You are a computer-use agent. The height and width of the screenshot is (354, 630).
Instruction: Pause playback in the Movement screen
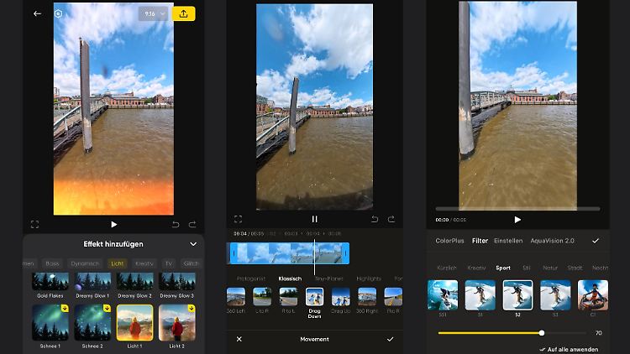(x=315, y=219)
